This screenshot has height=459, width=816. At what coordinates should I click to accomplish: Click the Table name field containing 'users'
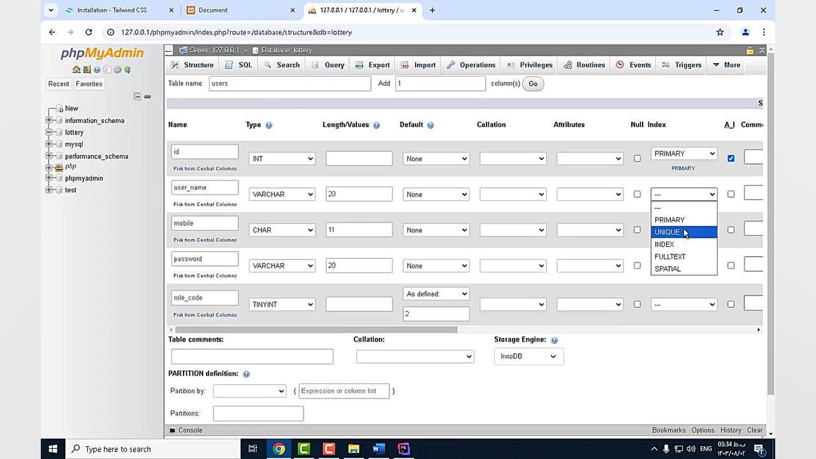(x=290, y=84)
